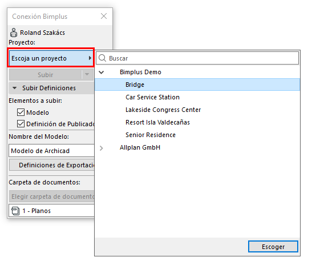312x265 pixels.
Task: Toggle the Definición de Publicador checkbox
Action: pyautogui.click(x=21, y=124)
